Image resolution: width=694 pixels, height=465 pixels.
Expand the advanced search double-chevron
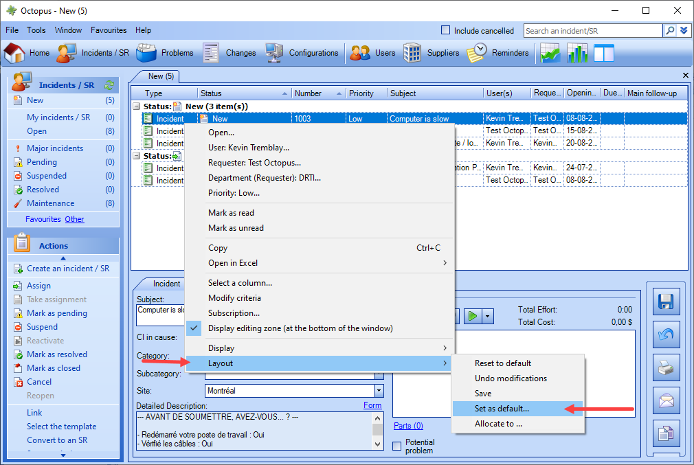coord(684,30)
